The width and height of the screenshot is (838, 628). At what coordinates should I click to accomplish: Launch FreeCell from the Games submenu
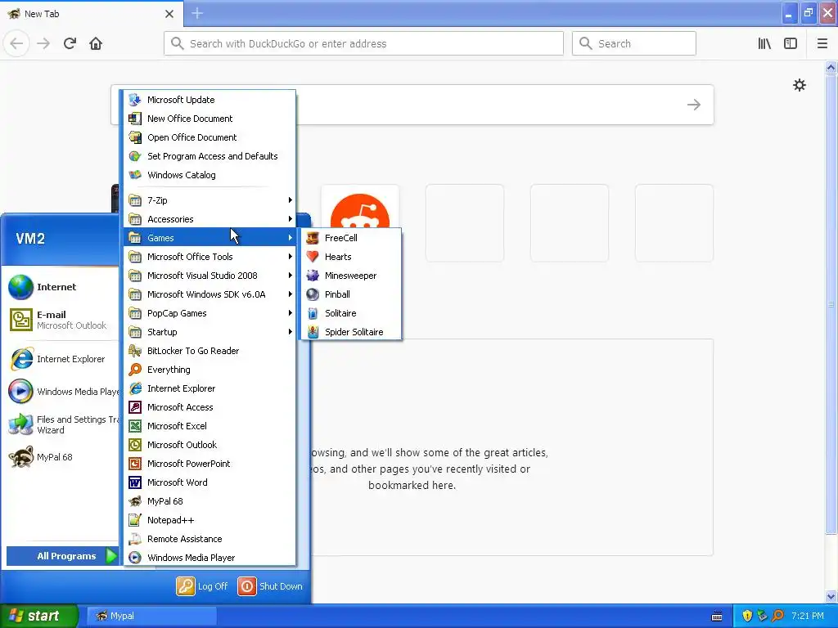click(351, 238)
